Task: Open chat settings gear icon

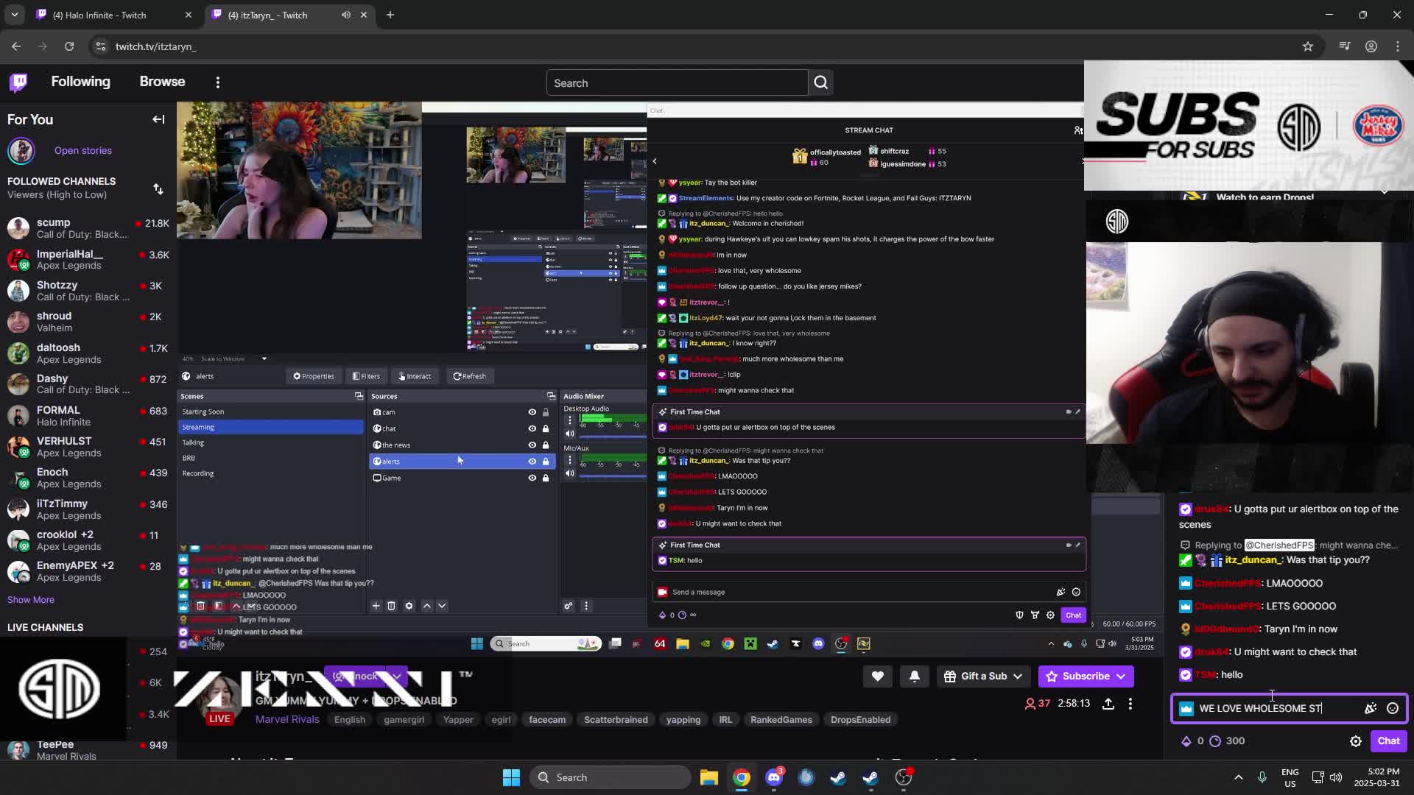Action: point(1356,741)
